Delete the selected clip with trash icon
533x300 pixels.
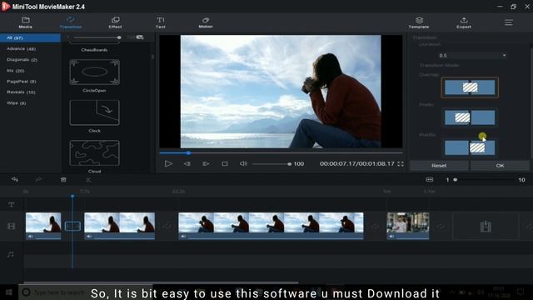click(63, 180)
